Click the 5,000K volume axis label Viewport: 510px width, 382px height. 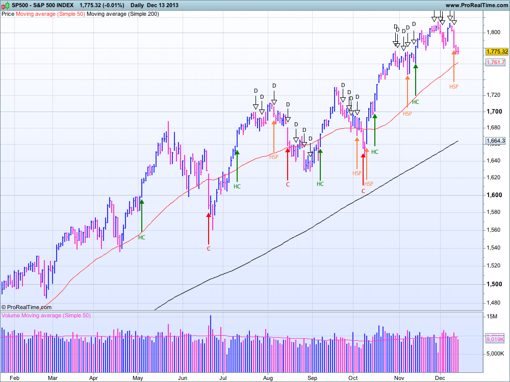[495, 353]
